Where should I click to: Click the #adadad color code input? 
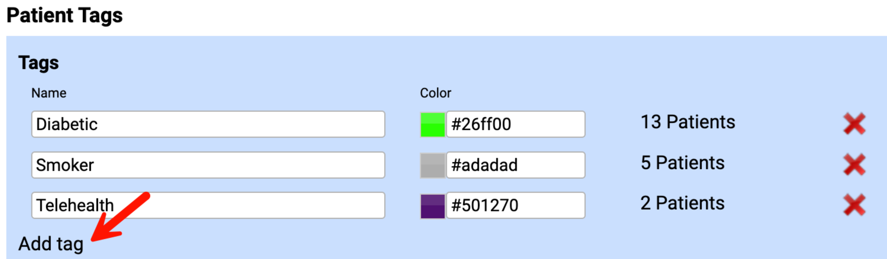point(515,165)
